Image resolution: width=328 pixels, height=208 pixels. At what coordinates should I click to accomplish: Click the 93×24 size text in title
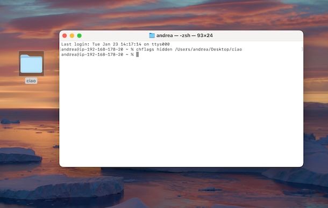[x=205, y=35]
